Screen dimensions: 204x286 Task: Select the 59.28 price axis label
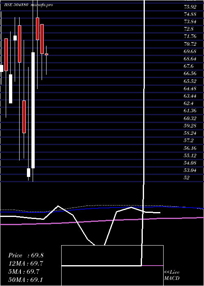point(190,126)
